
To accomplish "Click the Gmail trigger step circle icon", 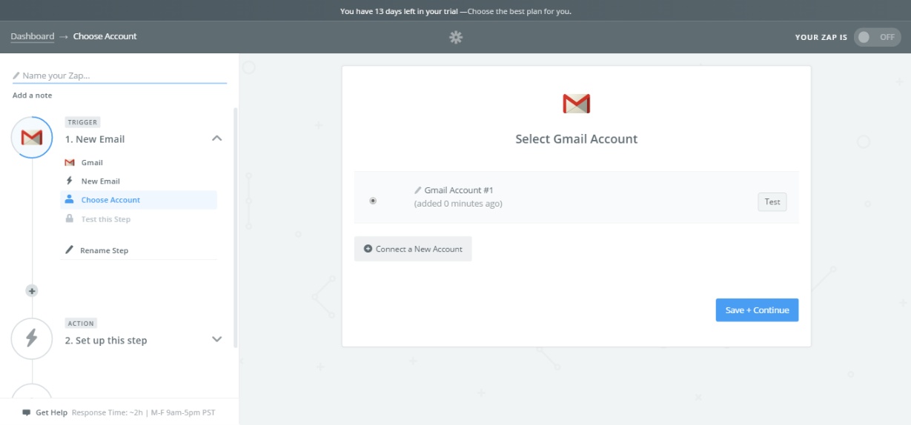I will pyautogui.click(x=32, y=138).
